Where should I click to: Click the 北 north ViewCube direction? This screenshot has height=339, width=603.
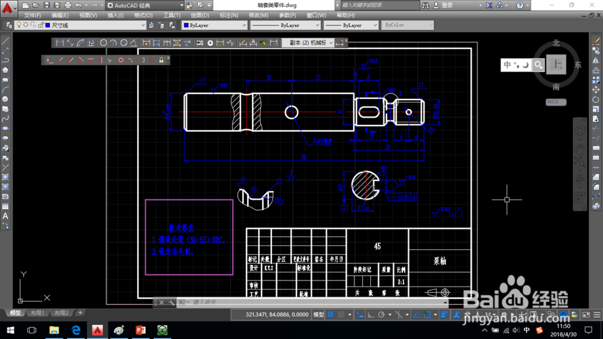click(x=556, y=43)
